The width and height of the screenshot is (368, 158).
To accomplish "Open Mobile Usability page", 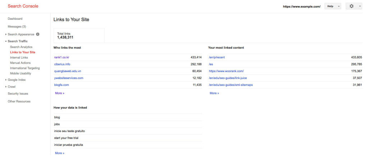I will point(20,73).
